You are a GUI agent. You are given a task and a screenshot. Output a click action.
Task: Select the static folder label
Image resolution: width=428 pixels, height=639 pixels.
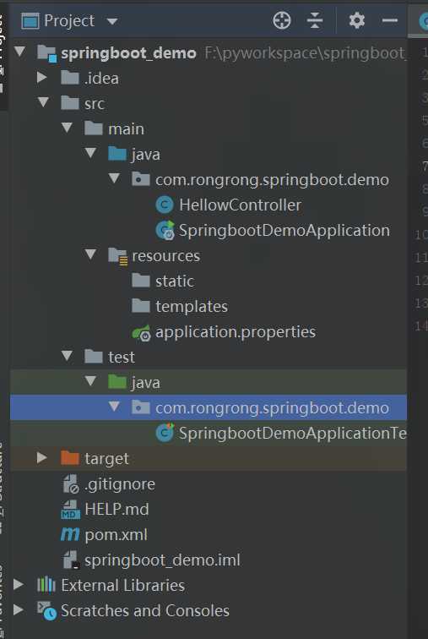pyautogui.click(x=175, y=281)
